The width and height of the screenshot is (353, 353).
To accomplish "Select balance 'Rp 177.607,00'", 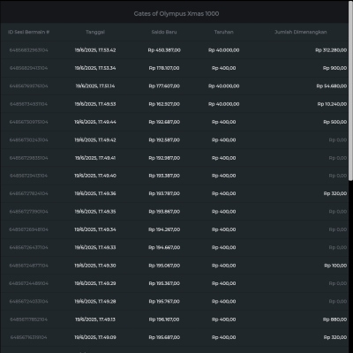I will pos(164,86).
